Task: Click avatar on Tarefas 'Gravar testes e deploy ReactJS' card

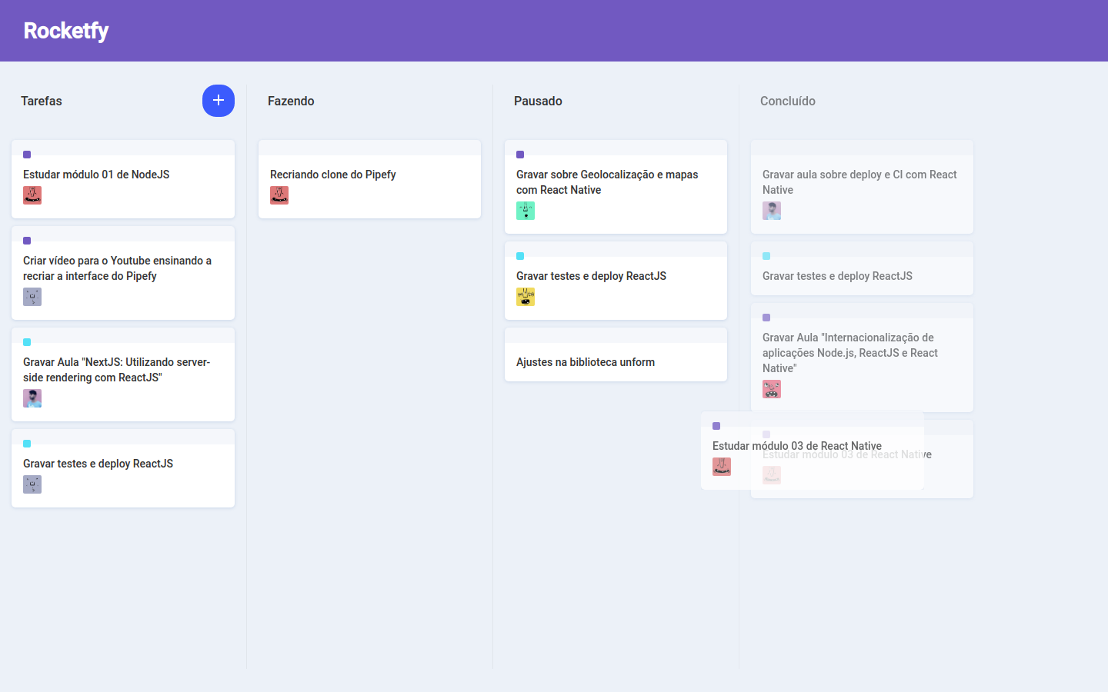Action: (x=32, y=484)
